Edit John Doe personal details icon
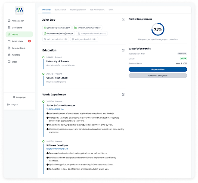 tap(123, 20)
